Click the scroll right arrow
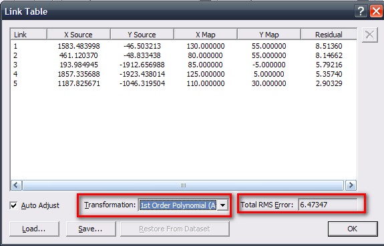The width and height of the screenshot is (384, 246). [x=351, y=185]
